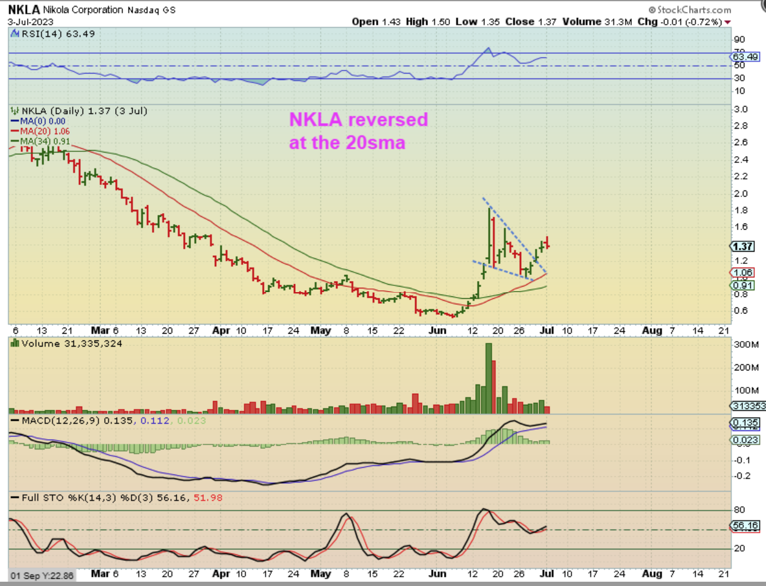Click the 313353 volume value tag
This screenshot has width=766, height=586.
[x=748, y=406]
